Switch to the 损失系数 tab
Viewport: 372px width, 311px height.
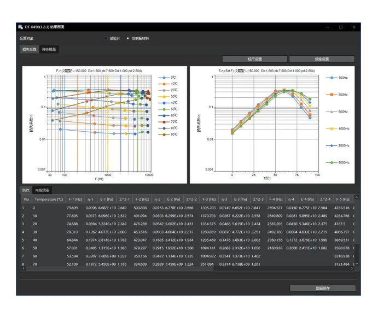(29, 49)
